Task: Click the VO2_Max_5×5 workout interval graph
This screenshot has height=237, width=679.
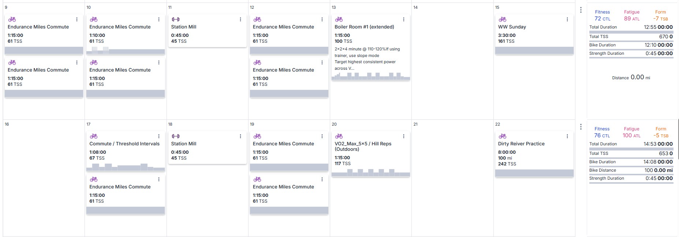Action: (x=370, y=173)
